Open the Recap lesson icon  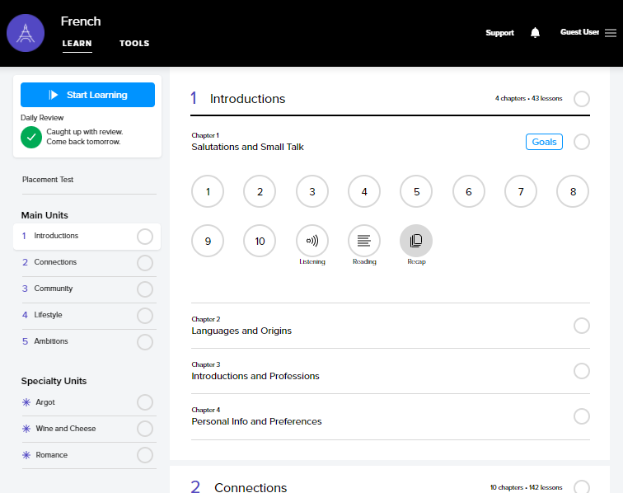pyautogui.click(x=416, y=241)
